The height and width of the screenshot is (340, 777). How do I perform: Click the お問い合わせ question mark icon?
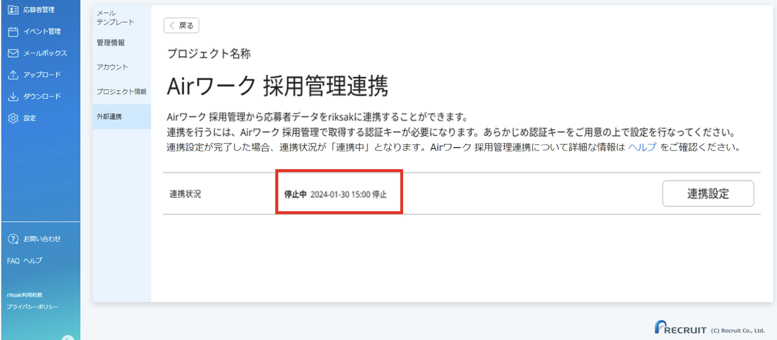(x=13, y=239)
